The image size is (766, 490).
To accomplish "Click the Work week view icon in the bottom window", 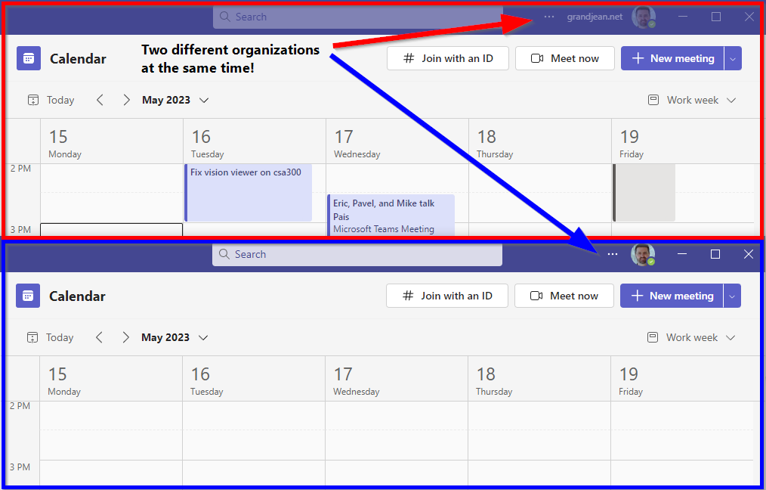I will [651, 336].
